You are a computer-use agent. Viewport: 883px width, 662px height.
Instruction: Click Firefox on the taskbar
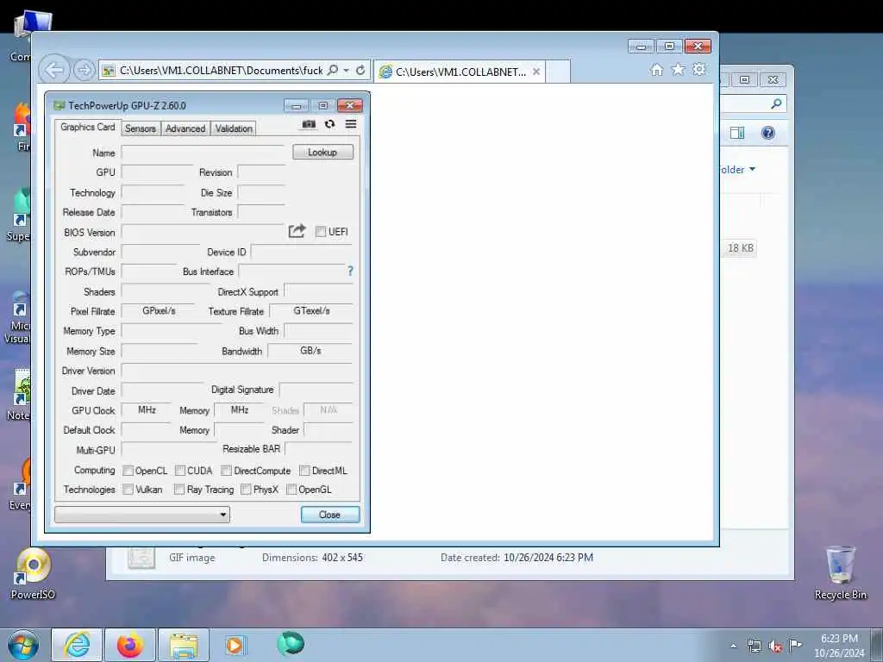click(130, 645)
